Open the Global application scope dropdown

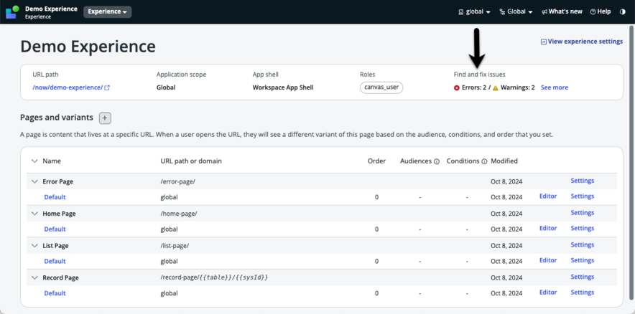coord(516,11)
